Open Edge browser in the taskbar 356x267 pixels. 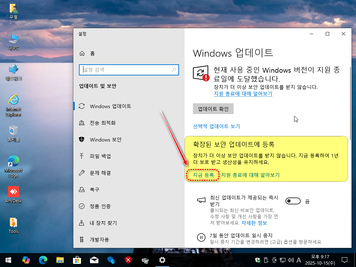(x=43, y=260)
